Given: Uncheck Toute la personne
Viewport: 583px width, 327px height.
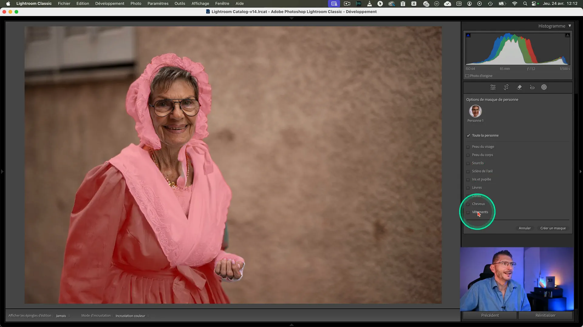Looking at the screenshot, I should click(468, 136).
